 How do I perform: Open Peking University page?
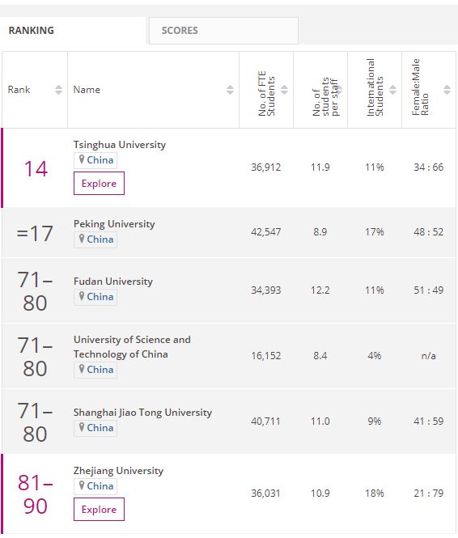tap(114, 224)
